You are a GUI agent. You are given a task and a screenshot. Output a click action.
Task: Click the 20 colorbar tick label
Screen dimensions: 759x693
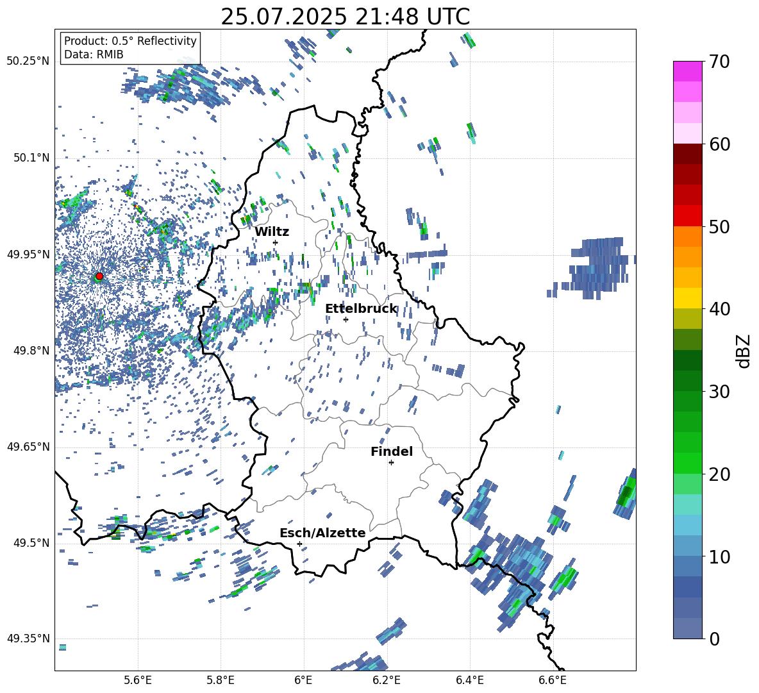pyautogui.click(x=719, y=474)
